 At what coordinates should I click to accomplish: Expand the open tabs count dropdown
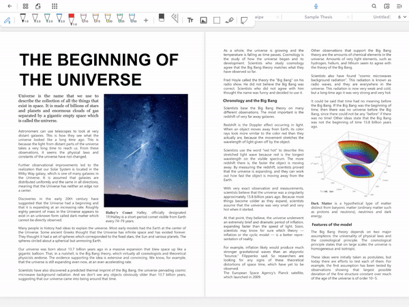[x=402, y=16]
